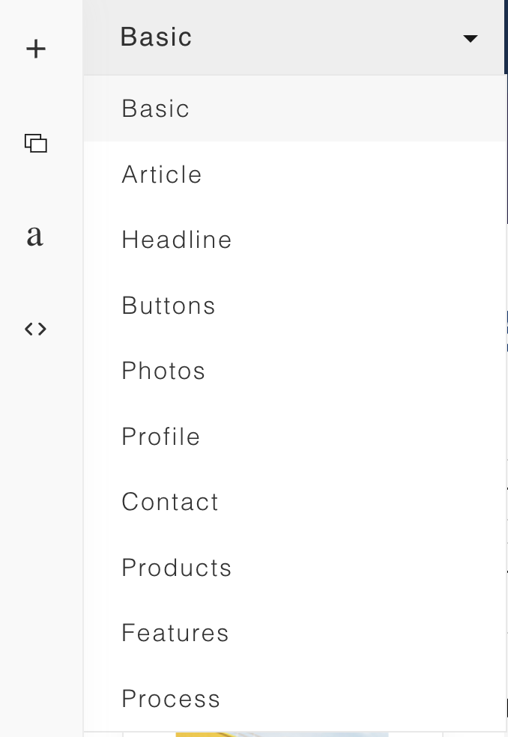Click empty space right of Features
Viewport: 508px width, 737px height.
367,633
